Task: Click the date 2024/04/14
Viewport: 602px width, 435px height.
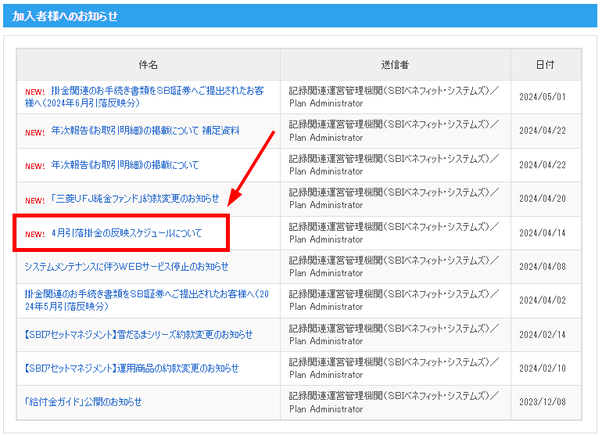Action: coord(543,233)
